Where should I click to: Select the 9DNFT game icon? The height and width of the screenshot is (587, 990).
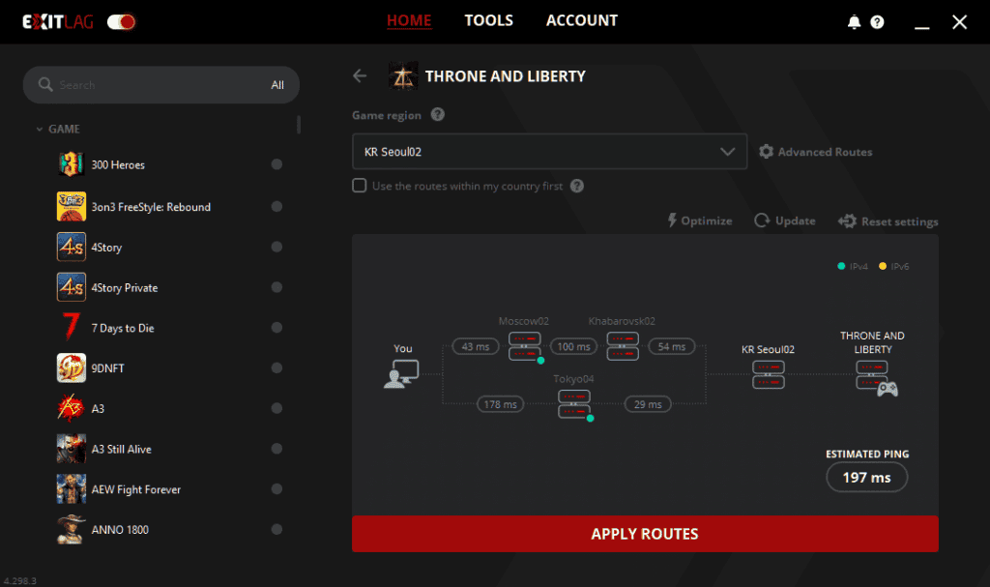pyautogui.click(x=72, y=367)
